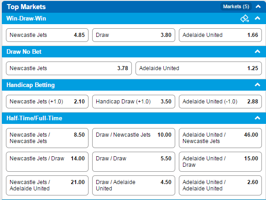Select Draw / Newcastle Jets at 10.00
Screen dimensions: 266x200
134,138
